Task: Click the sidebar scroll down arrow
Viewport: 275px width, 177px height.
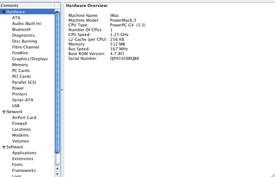Action: pyautogui.click(x=57, y=174)
